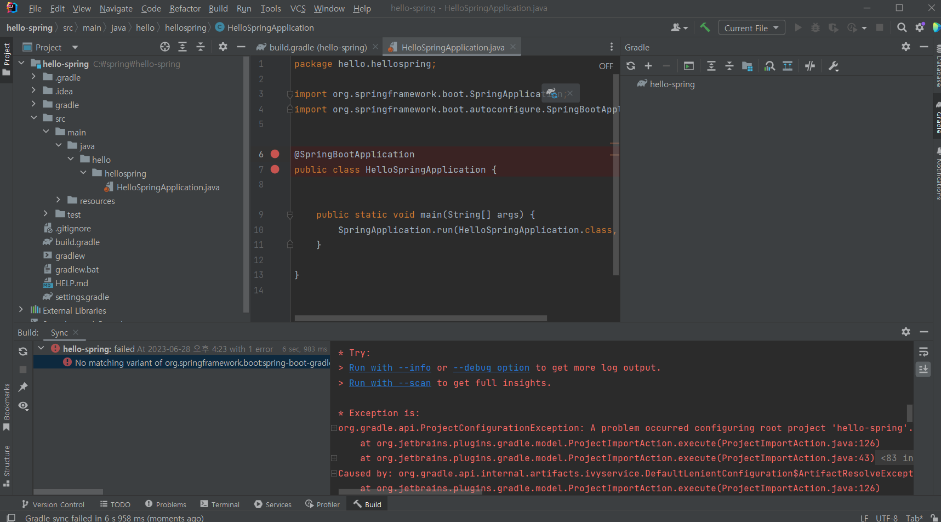Click the Build hammer icon in toolbar
Viewport: 941px width, 522px height.
705,27
